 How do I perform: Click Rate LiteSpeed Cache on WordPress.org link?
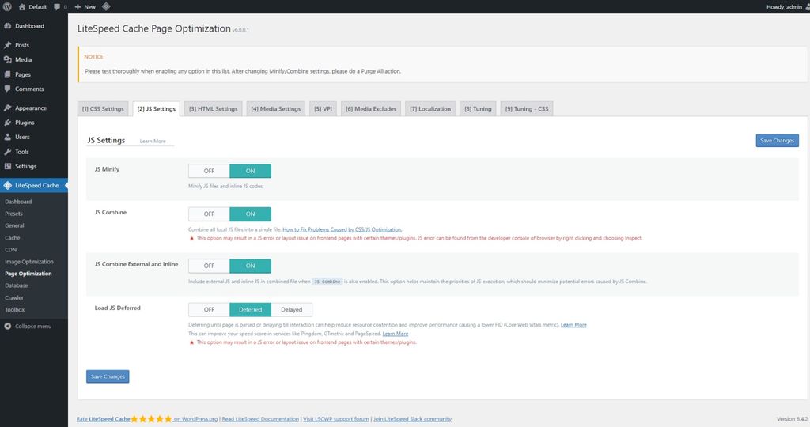click(x=147, y=419)
